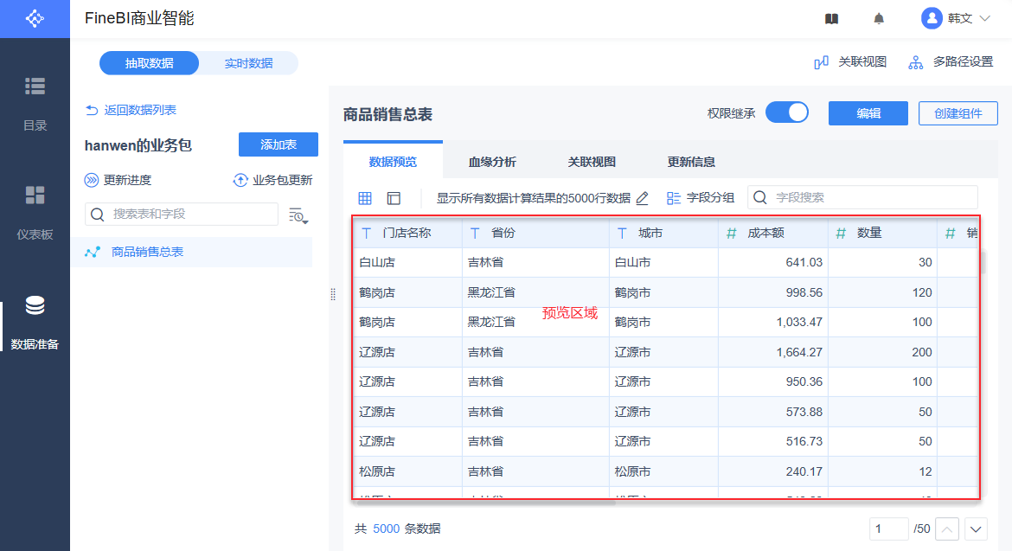Click the notification bell icon
This screenshot has height=551, width=1012.
pos(879,18)
